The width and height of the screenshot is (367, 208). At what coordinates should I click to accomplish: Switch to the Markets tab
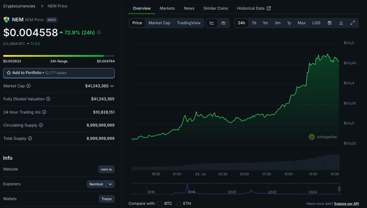(x=167, y=8)
